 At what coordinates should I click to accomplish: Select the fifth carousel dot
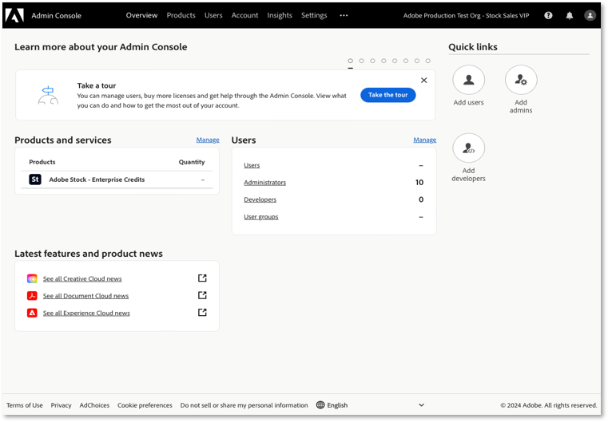395,61
